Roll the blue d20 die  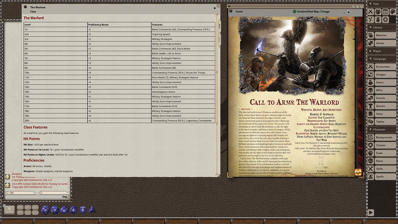tap(45, 210)
